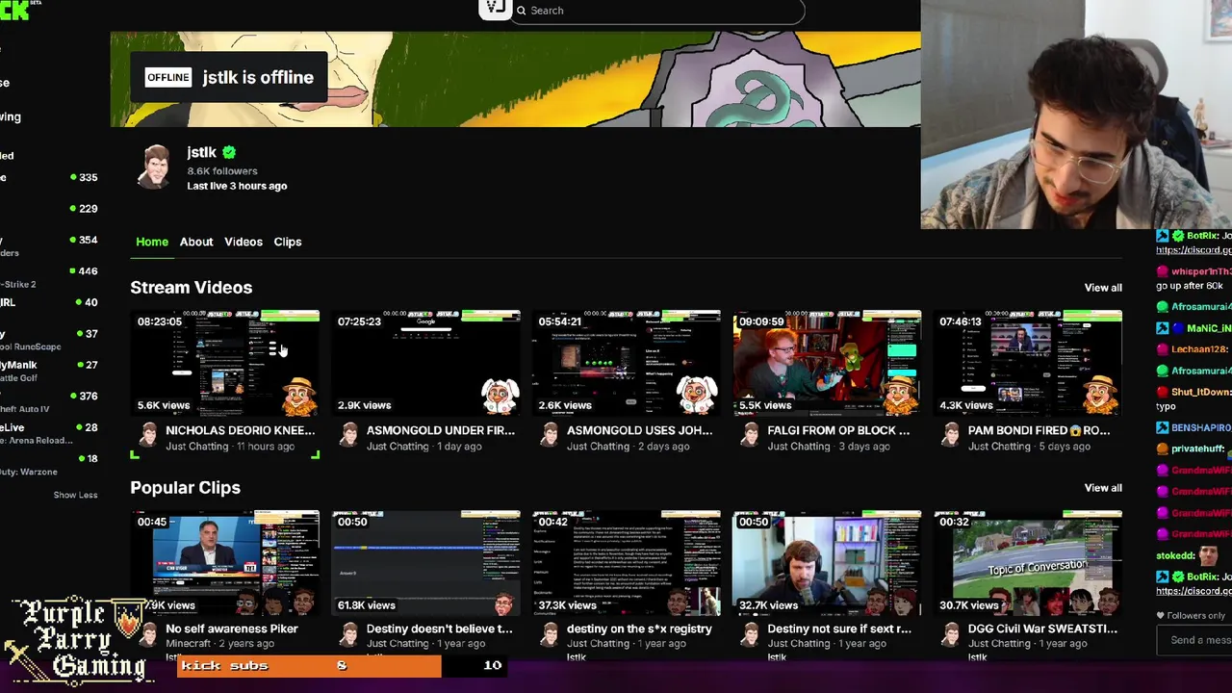Click channel avatar beside FALGI FROM OP BLOCK

click(x=749, y=437)
